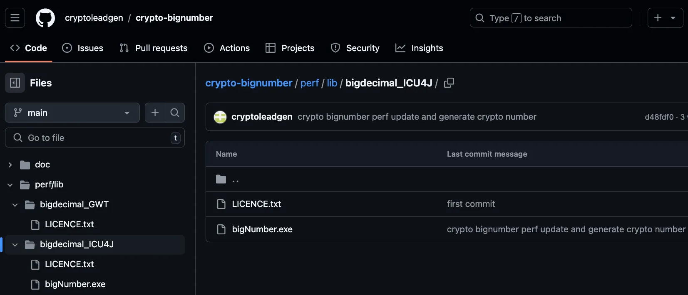
Task: Go to parent directory row
Action: 235,179
